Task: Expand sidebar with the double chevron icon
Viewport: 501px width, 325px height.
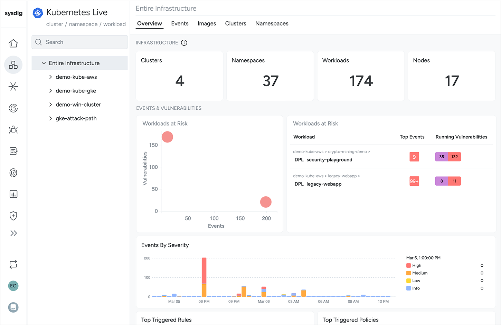Action: coord(13,233)
